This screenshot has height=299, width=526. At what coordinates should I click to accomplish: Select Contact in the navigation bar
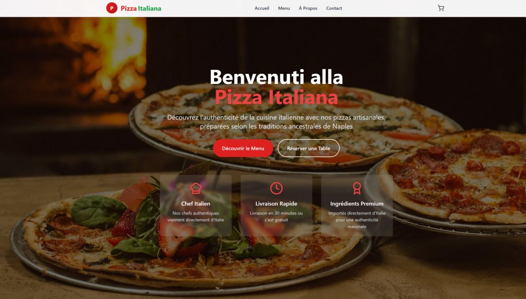pos(334,8)
